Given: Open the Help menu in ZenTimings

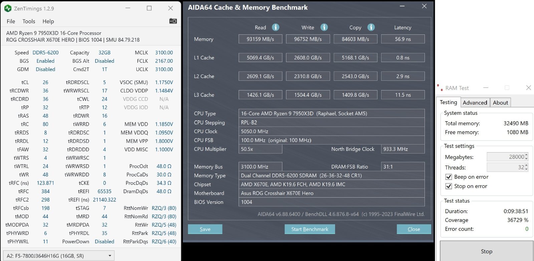Looking at the screenshot, I should (x=48, y=21).
